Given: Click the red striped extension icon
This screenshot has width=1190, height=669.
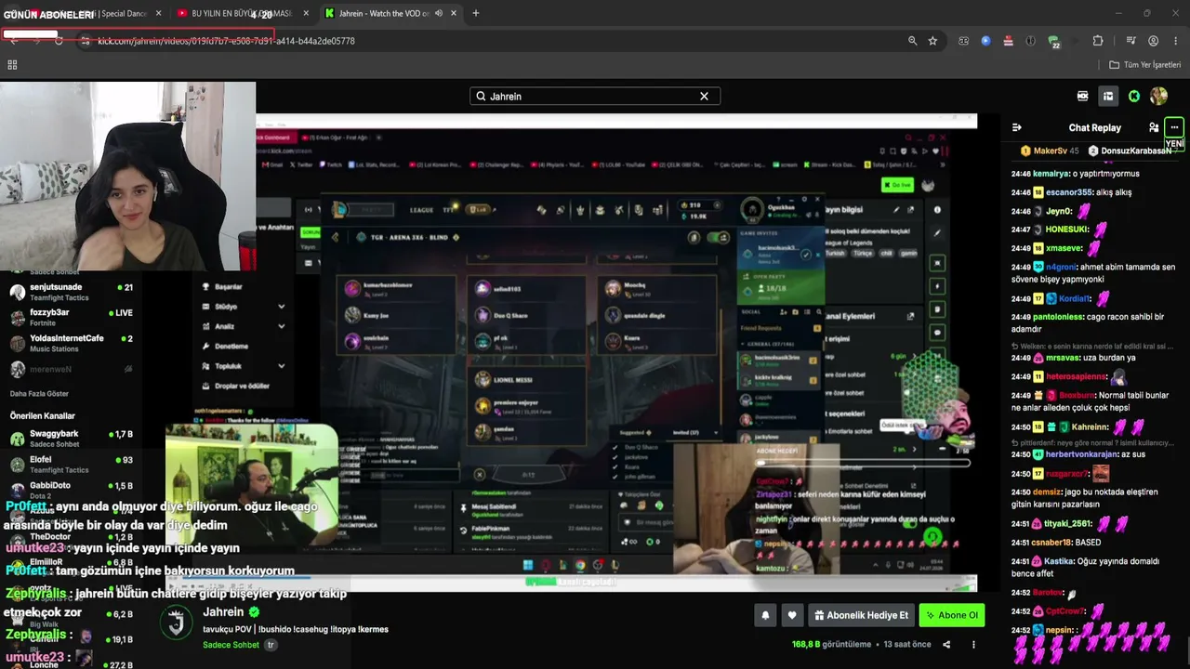Looking at the screenshot, I should 1008,41.
